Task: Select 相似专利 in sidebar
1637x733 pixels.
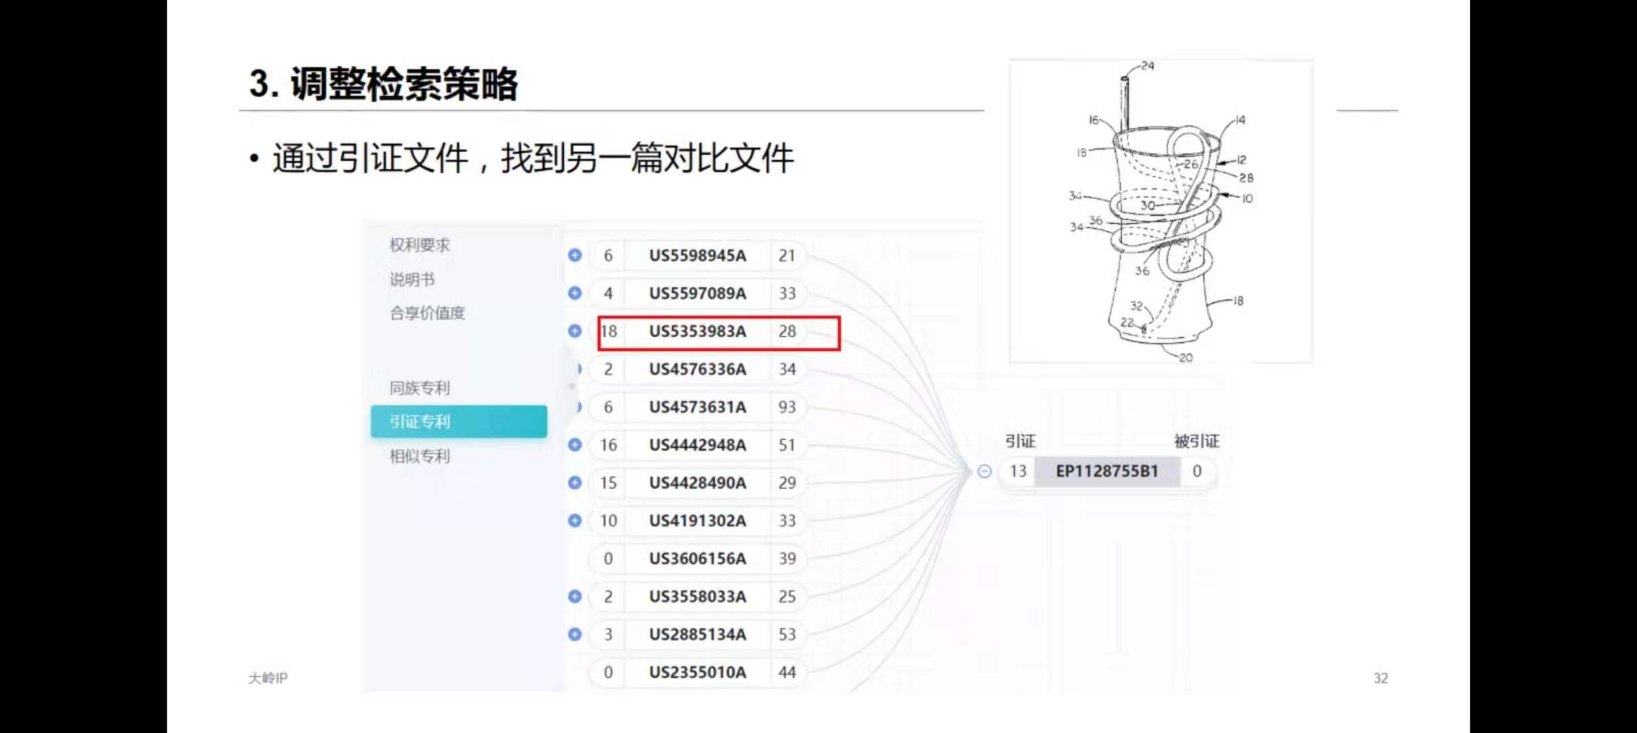Action: (x=419, y=456)
